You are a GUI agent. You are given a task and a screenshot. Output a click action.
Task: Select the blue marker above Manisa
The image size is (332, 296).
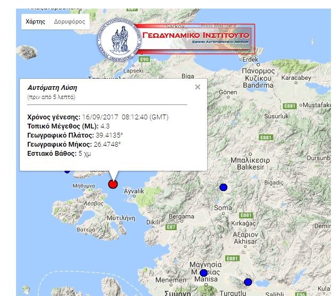[203, 273]
